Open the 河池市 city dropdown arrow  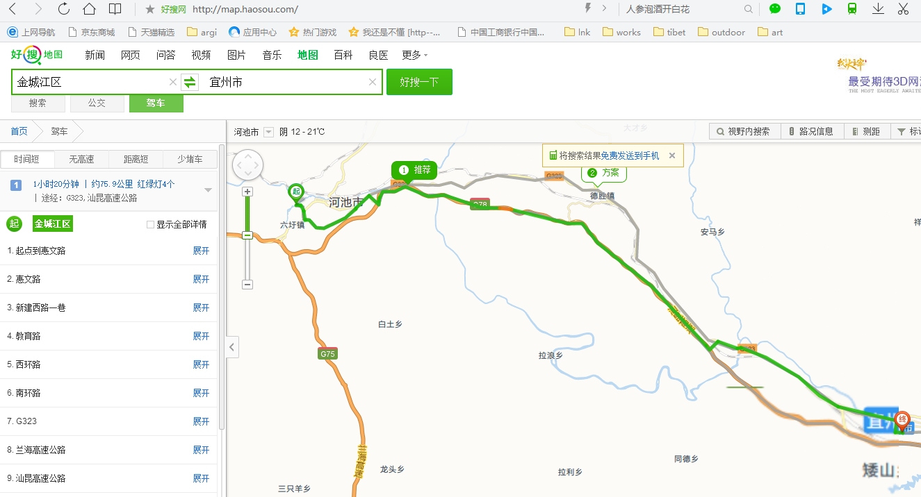[268, 132]
